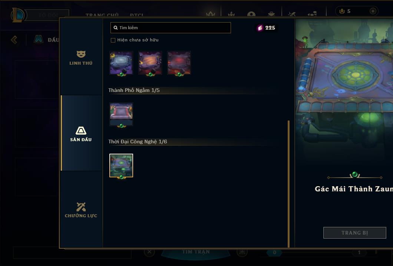The height and width of the screenshot is (266, 393).
Task: Open the Linh Thú cat icon tab
Action: tap(81, 54)
